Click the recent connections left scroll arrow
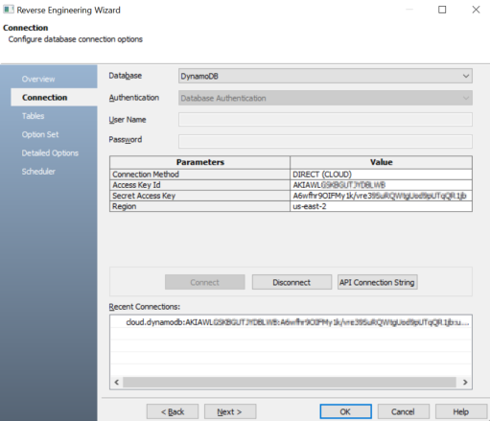 click(117, 383)
